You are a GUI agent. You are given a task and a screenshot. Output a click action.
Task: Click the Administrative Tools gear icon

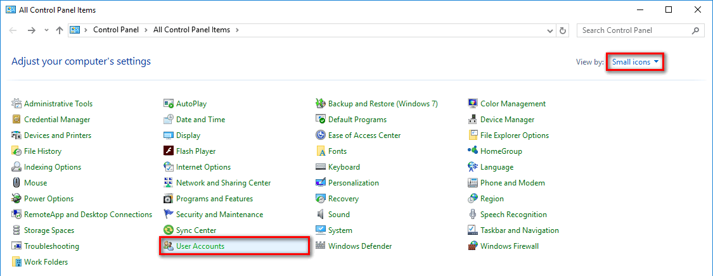pyautogui.click(x=16, y=104)
